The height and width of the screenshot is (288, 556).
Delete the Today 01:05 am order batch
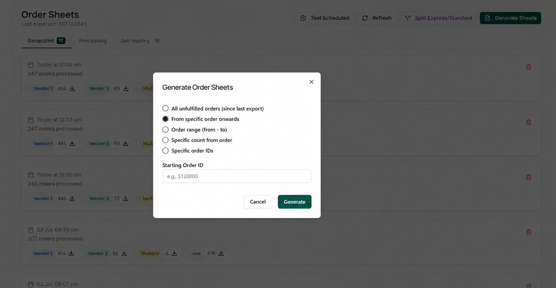pyautogui.click(x=529, y=67)
